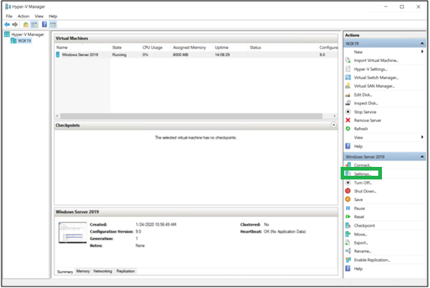This screenshot has height=288, width=430.
Task: Open Hyper-V Settings action
Action: click(x=370, y=69)
